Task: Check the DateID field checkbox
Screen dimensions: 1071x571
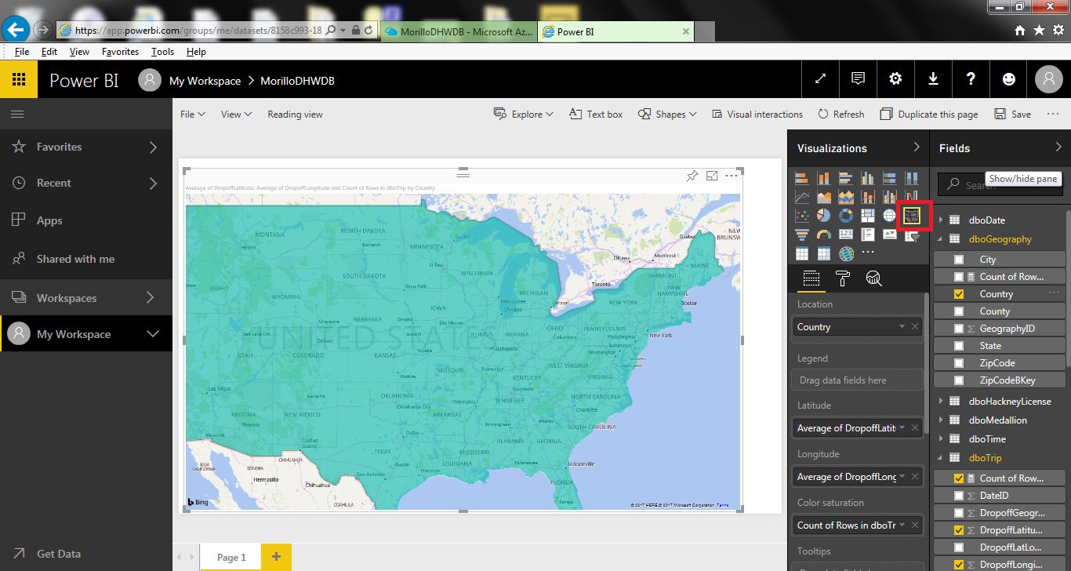Action: click(959, 496)
